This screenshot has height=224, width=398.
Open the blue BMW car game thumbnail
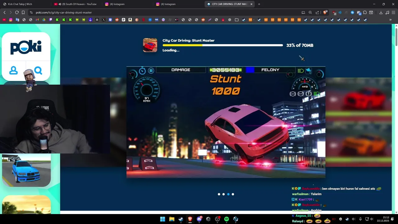click(x=26, y=170)
